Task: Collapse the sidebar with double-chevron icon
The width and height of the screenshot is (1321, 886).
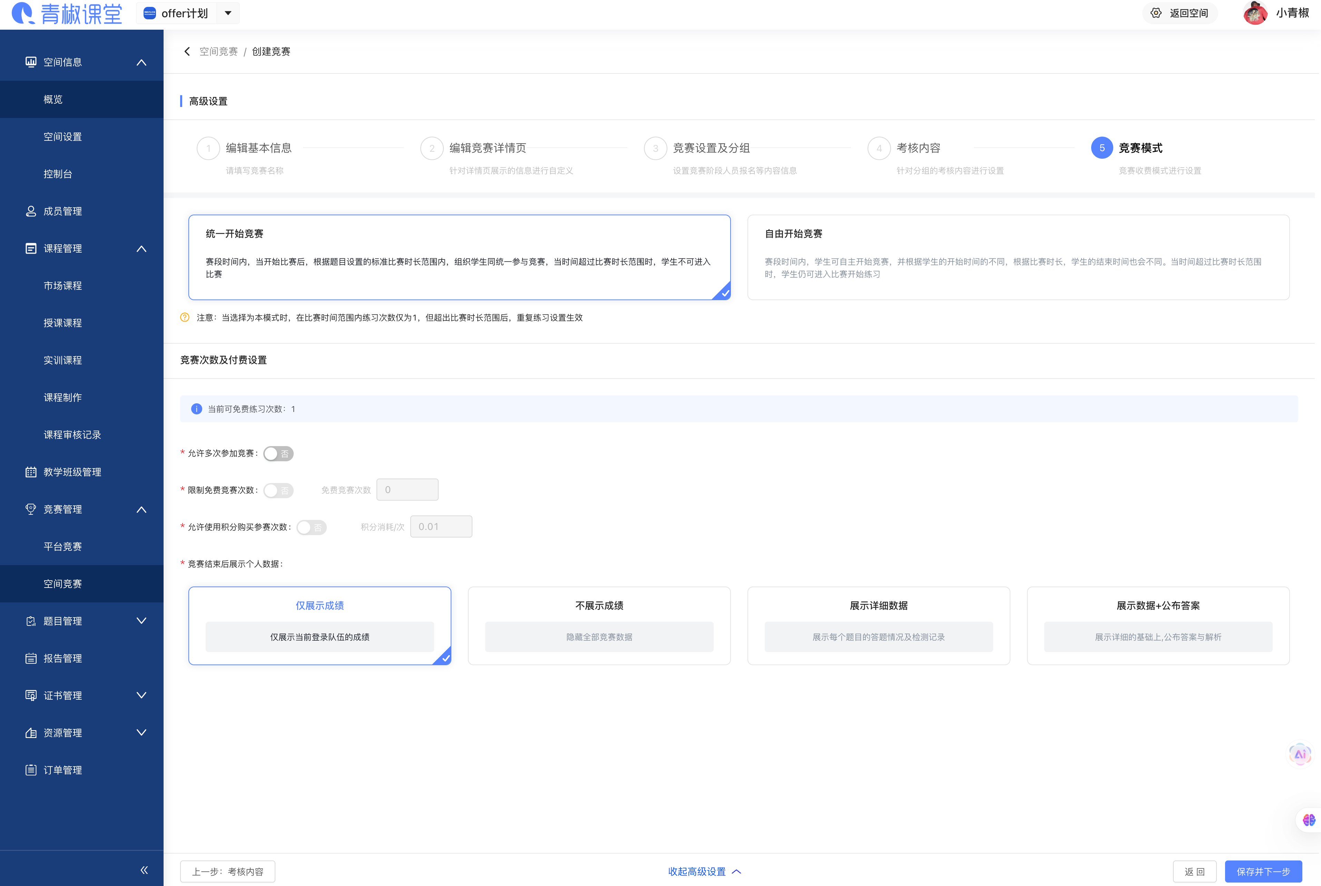Action: [x=144, y=870]
